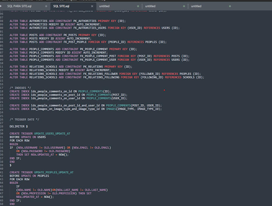Screen dimensions: 272x206
Task: Click the UPDATE_PEOPLES_UPDATE_AT trigger name
Action: [x=54, y=172]
